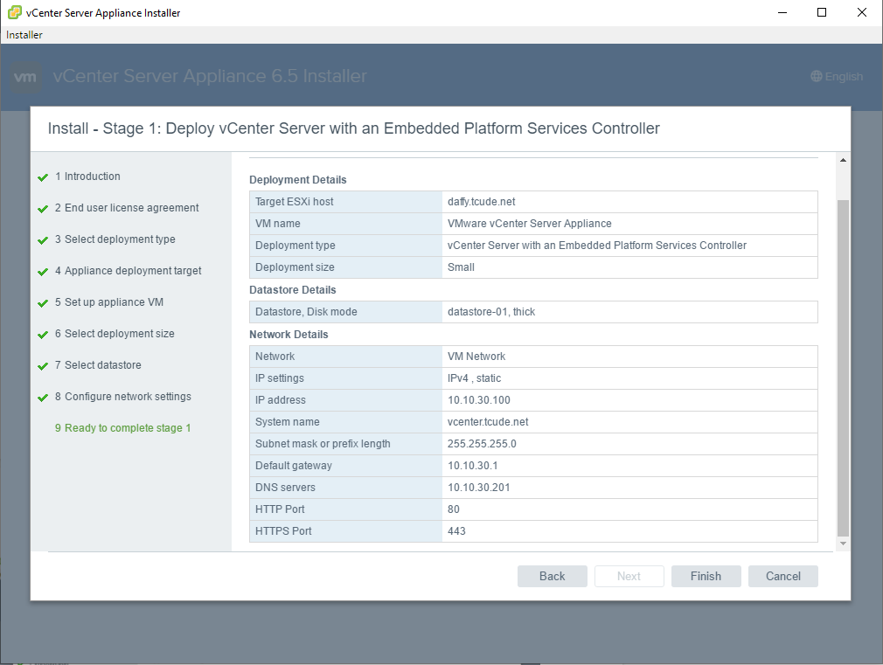Click the checkmark next to End user license agreement
The image size is (883, 665).
coord(43,209)
